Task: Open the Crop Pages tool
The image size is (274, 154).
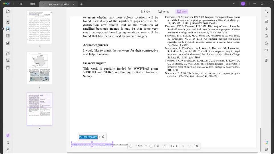Action: click(x=8, y=60)
